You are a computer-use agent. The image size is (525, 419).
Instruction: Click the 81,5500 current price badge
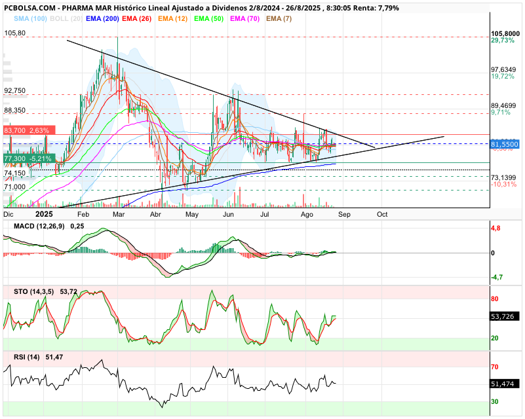tap(505, 145)
